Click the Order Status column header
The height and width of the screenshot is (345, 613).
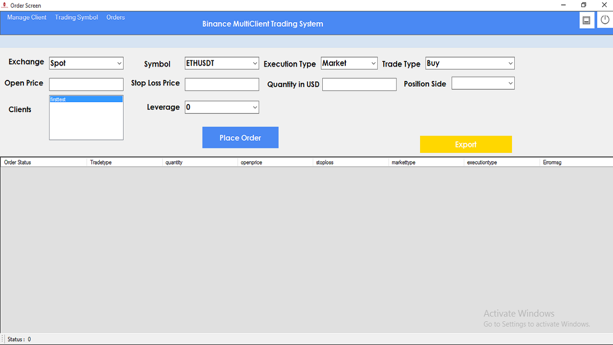[x=44, y=162]
